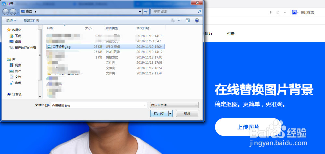
Task: Click the 在此搜索 browser search box
Action: click(x=307, y=12)
